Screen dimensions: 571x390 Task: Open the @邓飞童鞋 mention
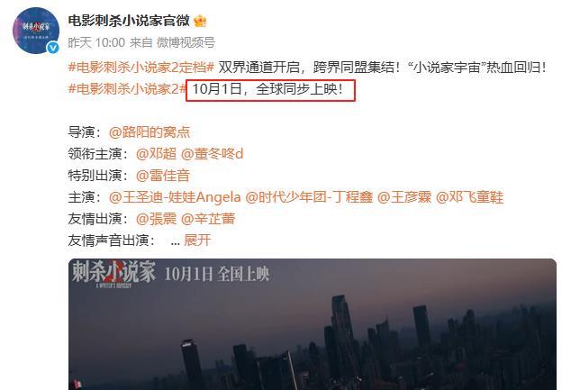point(470,197)
